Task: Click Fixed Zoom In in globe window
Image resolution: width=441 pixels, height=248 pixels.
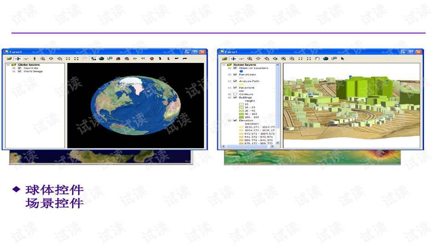Action: (x=68, y=58)
